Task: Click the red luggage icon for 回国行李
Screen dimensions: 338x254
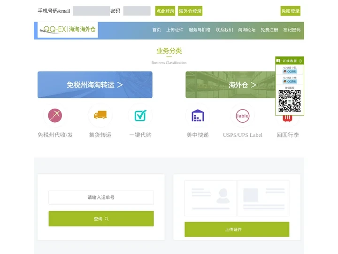Action: [x=287, y=119]
